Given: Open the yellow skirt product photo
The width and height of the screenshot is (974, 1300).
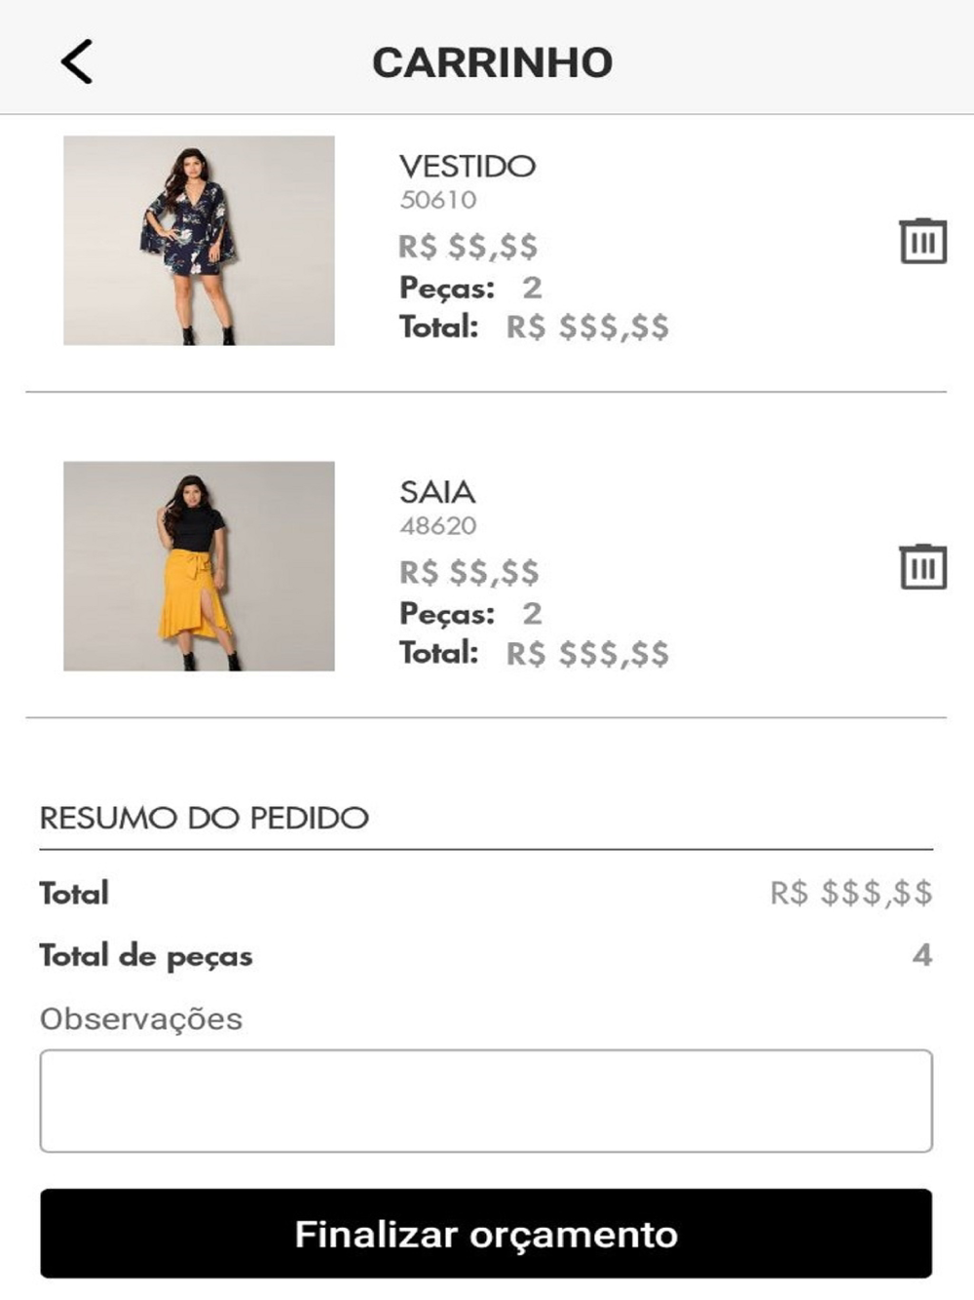Looking at the screenshot, I should pyautogui.click(x=199, y=566).
